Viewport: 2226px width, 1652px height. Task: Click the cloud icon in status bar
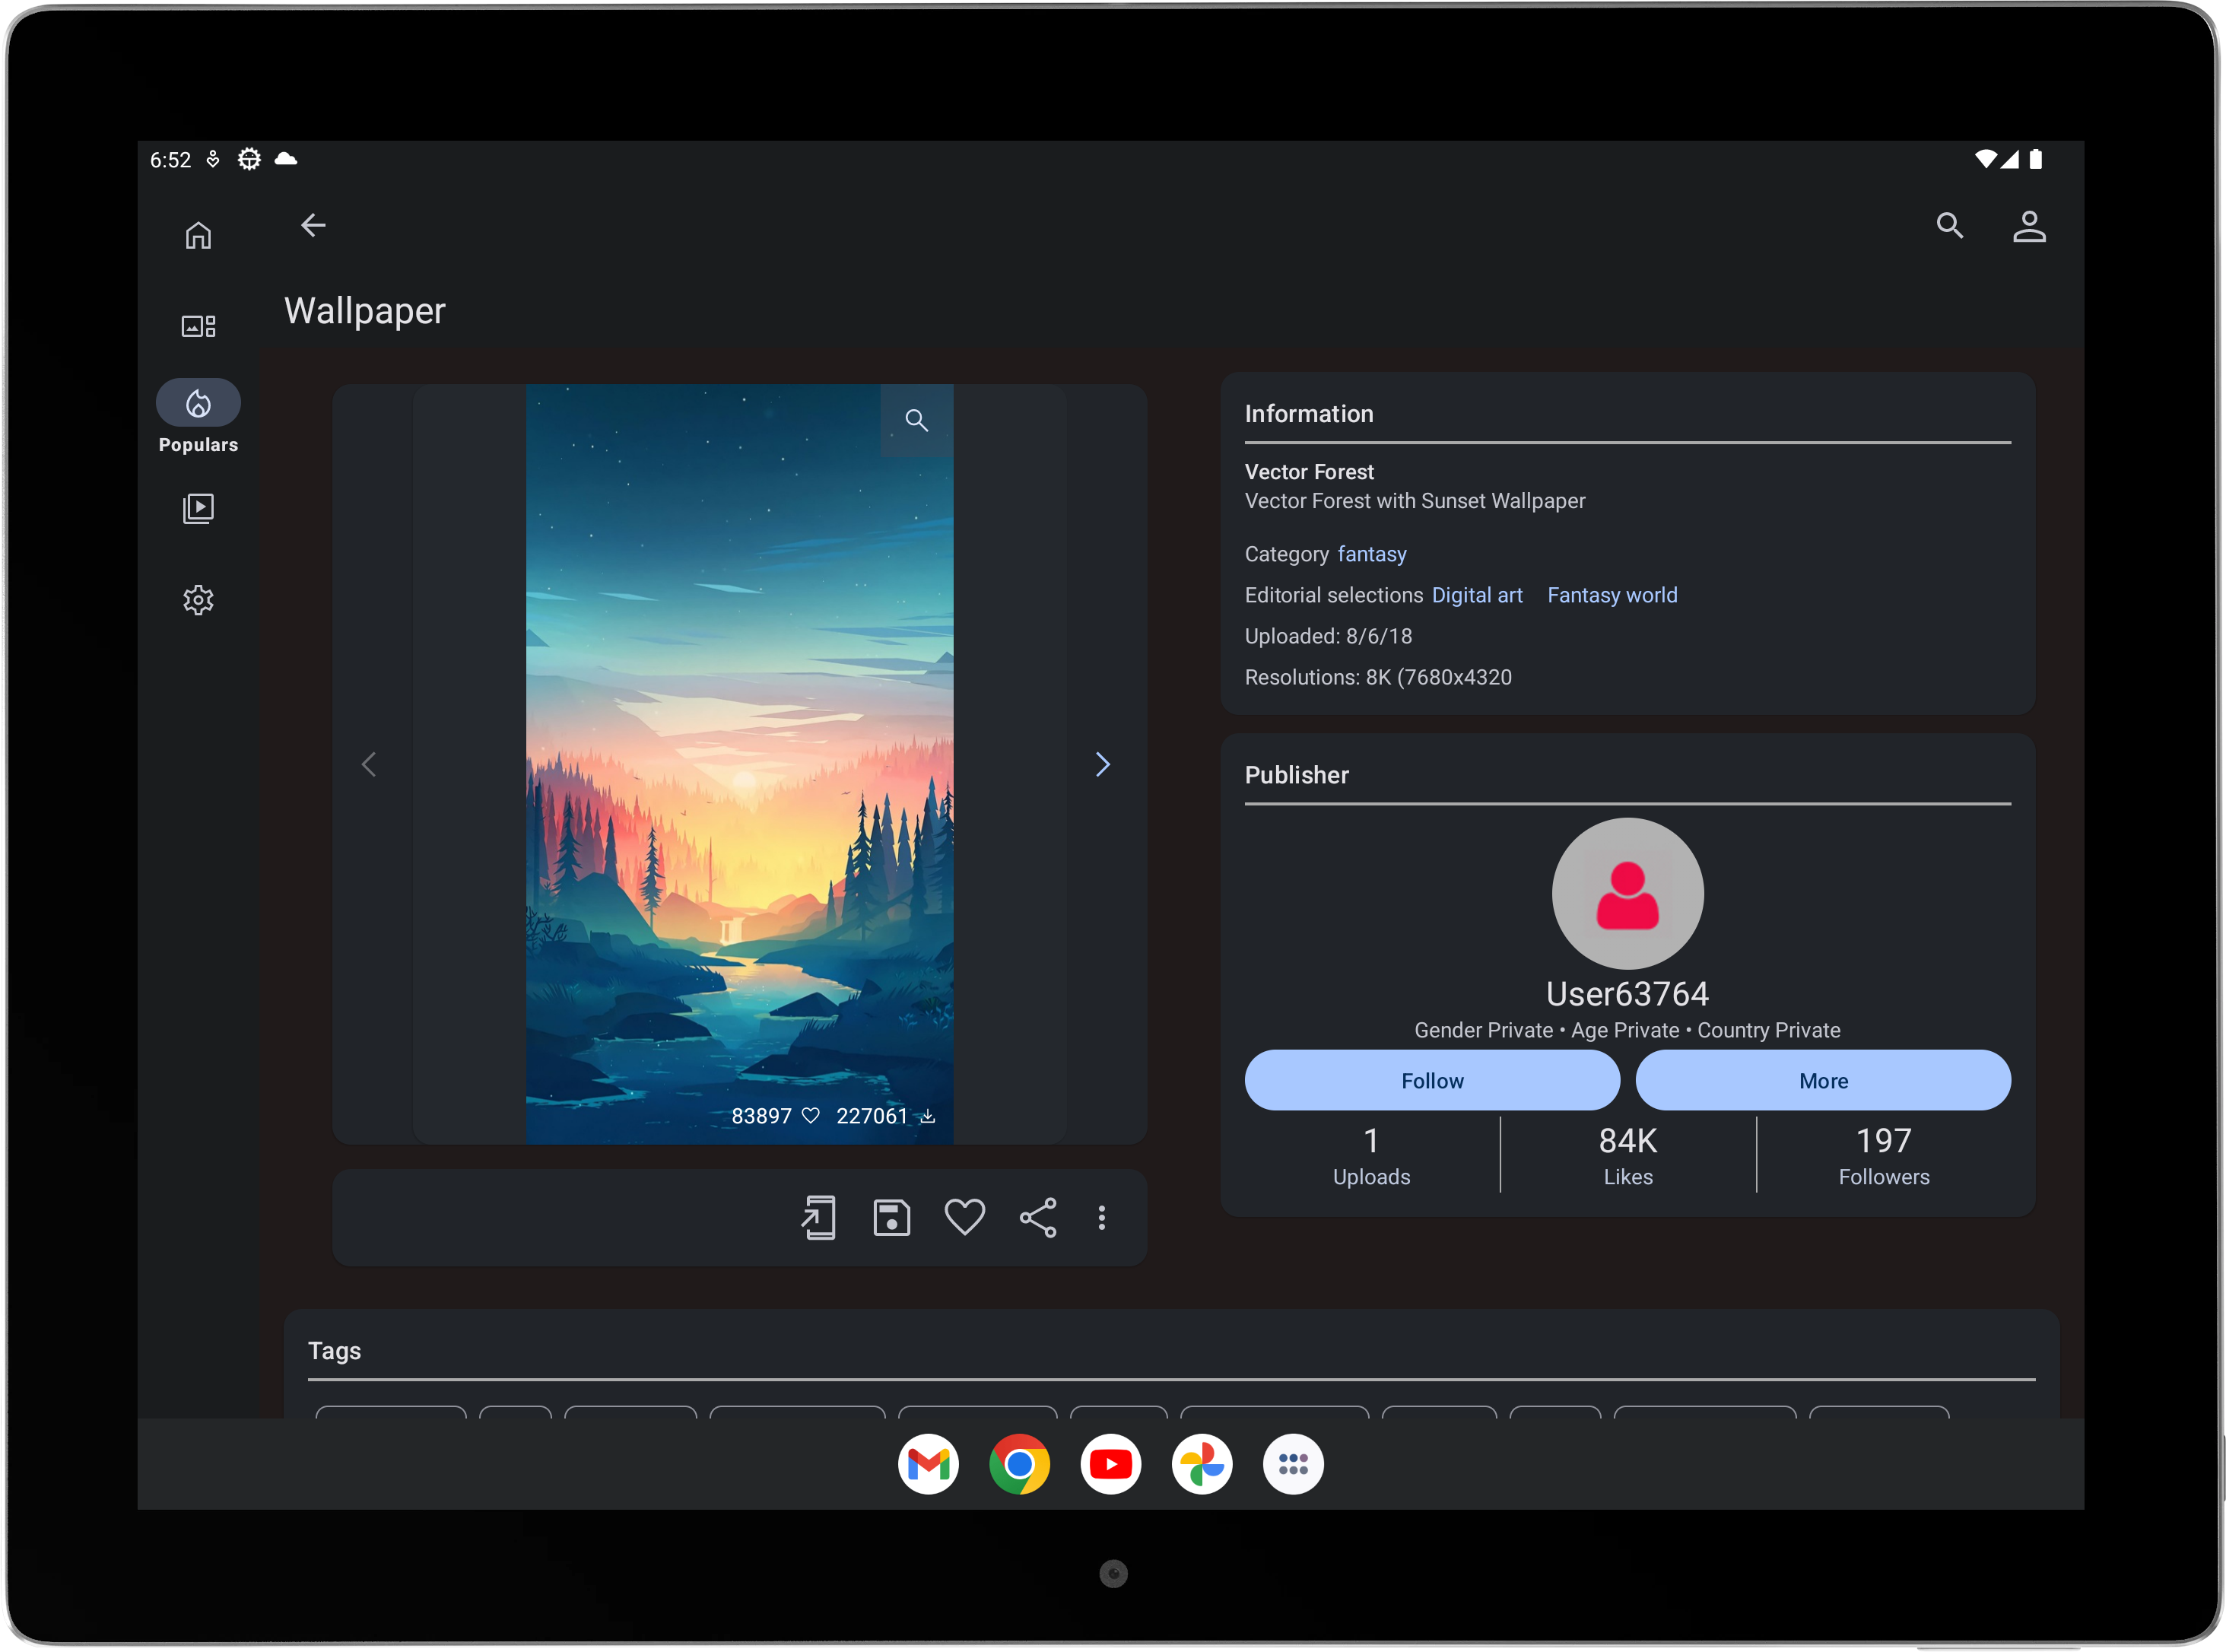pyautogui.click(x=285, y=159)
